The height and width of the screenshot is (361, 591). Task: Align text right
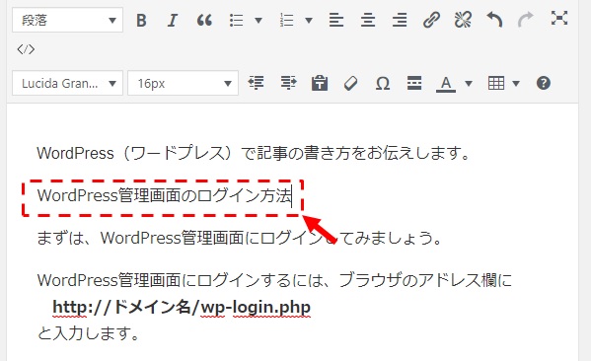[x=400, y=20]
